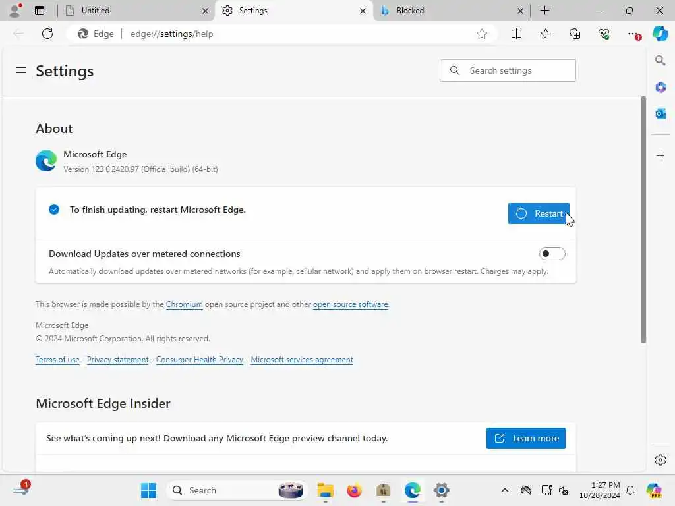Click the plus icon to customize the sidebar

tap(660, 155)
